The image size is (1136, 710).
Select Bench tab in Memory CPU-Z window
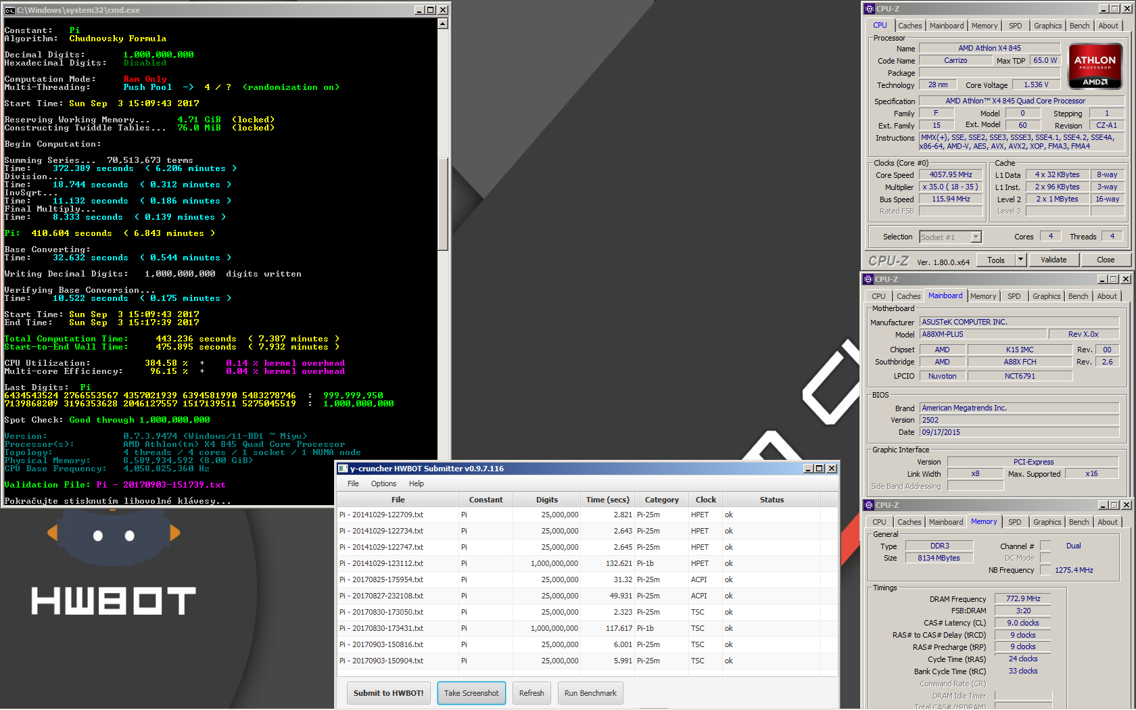point(1079,522)
